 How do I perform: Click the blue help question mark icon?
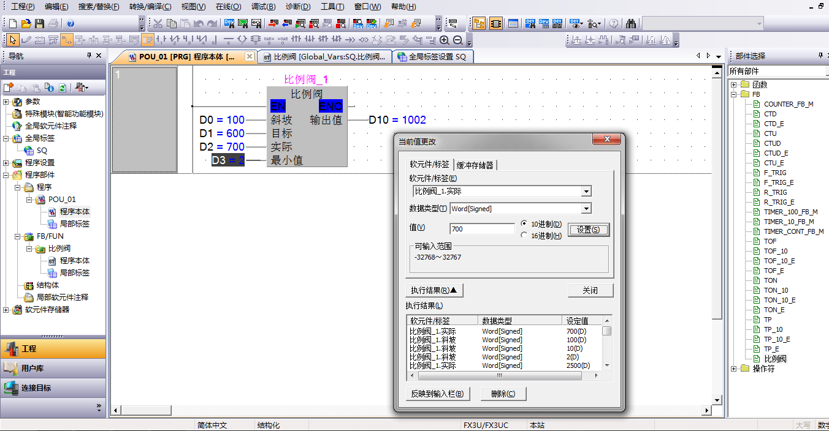coord(71,24)
